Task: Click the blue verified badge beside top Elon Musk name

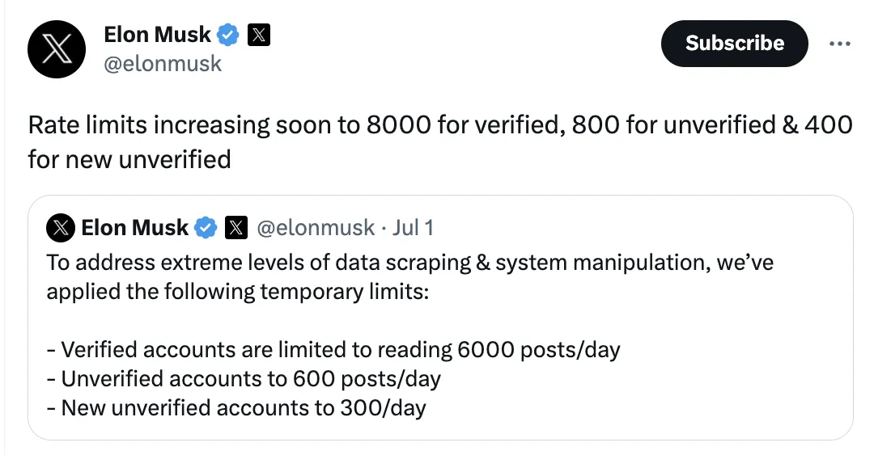Action: 228,35
